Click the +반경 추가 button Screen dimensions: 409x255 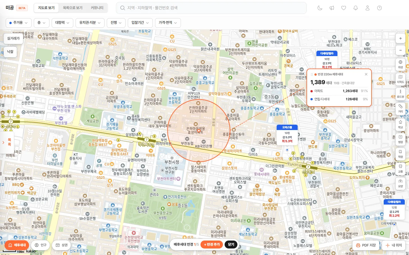(212, 245)
